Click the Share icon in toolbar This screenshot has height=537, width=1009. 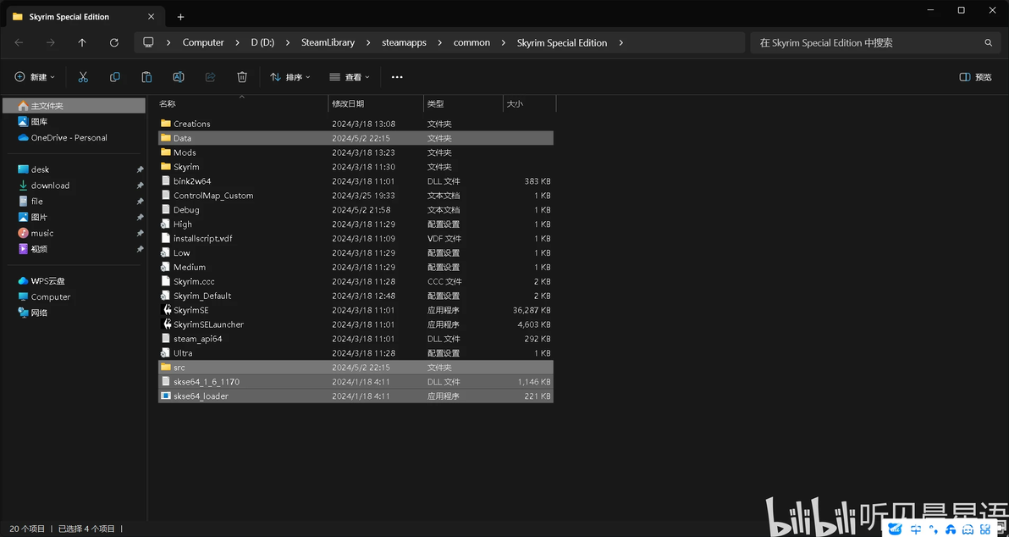coord(211,77)
